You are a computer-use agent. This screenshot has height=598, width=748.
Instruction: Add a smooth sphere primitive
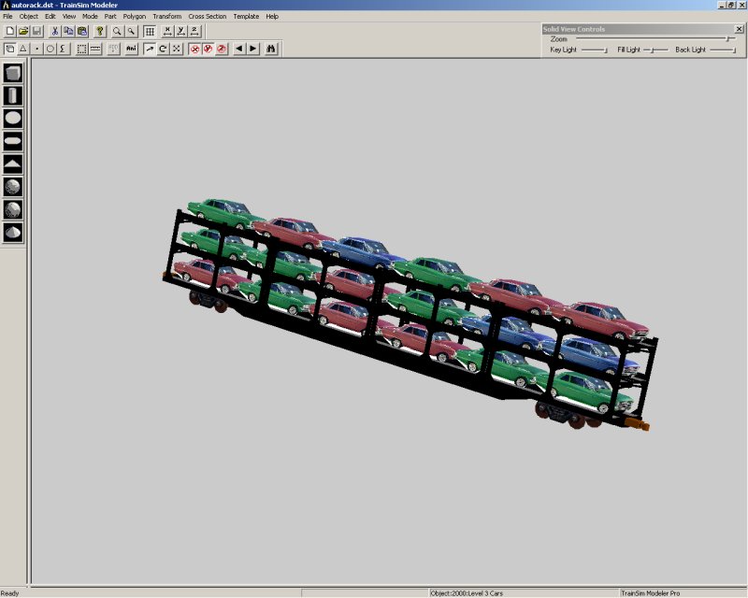point(13,187)
